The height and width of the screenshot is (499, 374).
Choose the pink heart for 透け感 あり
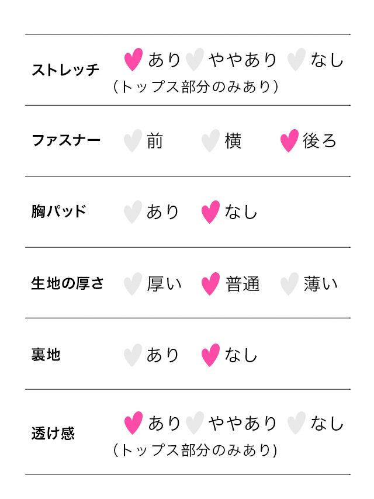point(134,423)
